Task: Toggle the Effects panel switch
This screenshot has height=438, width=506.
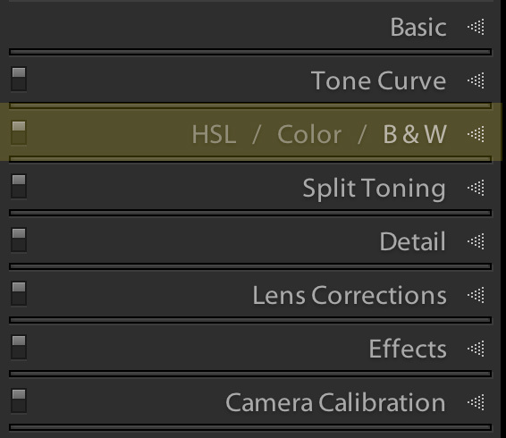Action: click(x=19, y=348)
